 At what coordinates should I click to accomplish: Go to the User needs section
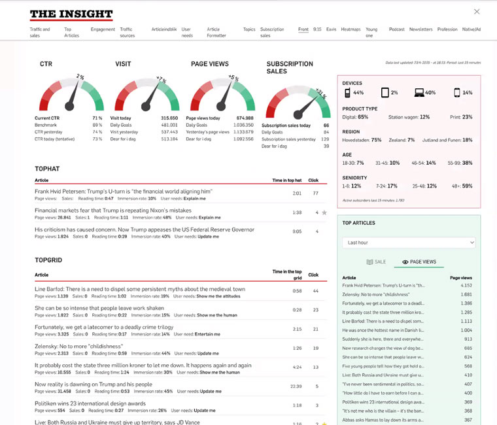pyautogui.click(x=187, y=32)
